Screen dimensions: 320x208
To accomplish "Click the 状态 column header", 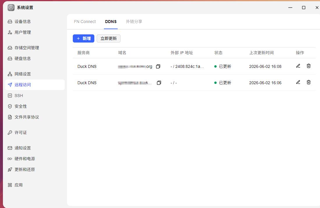I will [218, 53].
